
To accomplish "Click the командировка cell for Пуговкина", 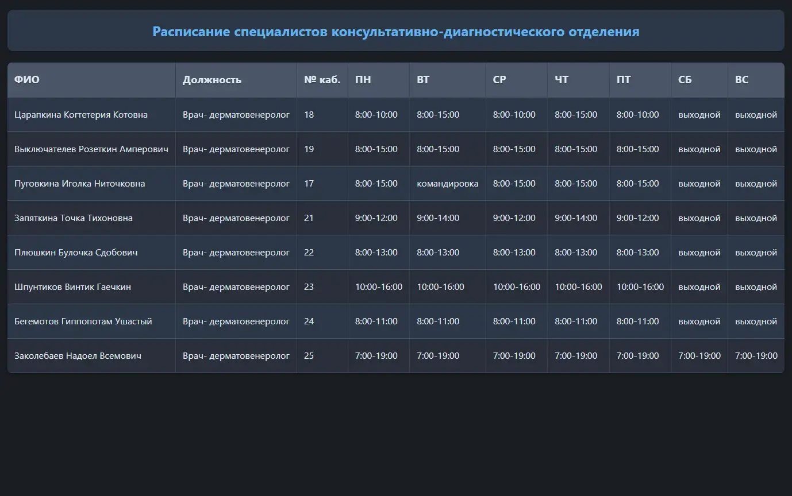I will pyautogui.click(x=447, y=184).
